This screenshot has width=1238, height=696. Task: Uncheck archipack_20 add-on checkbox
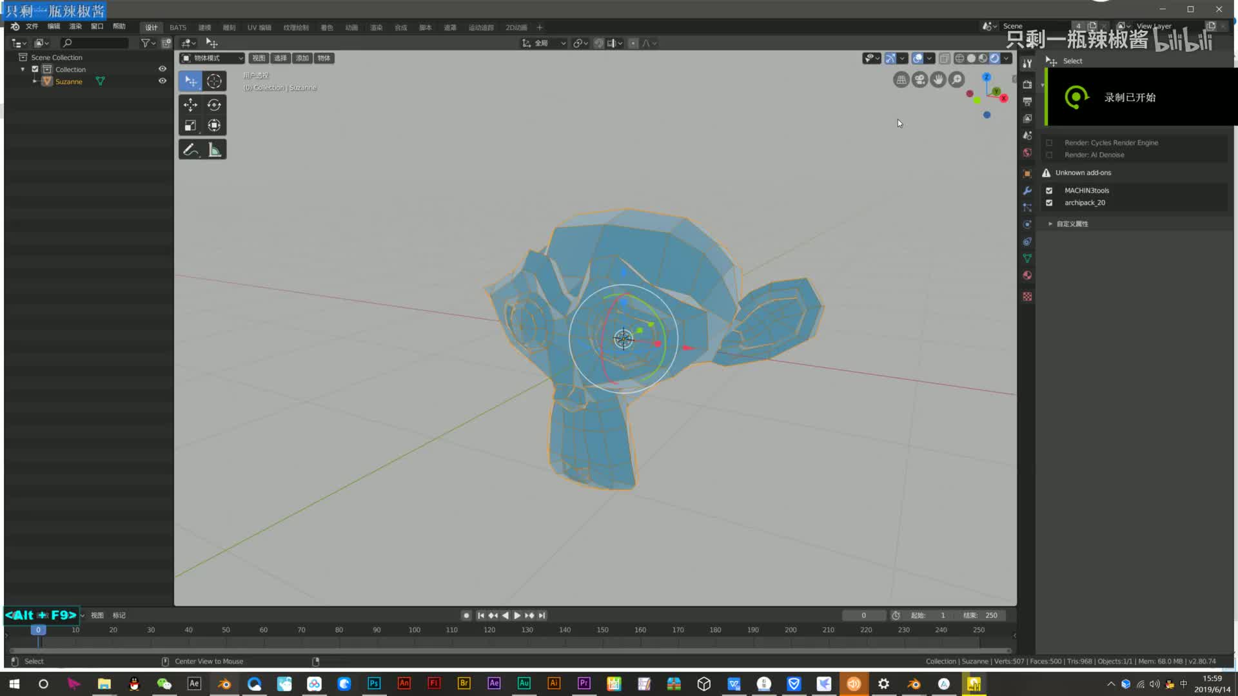(x=1049, y=203)
